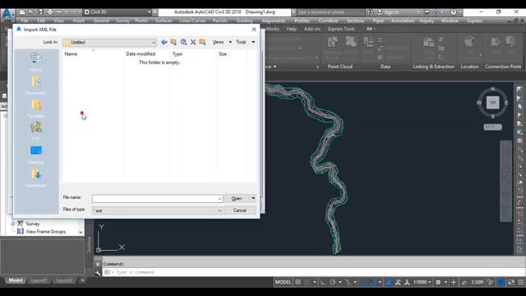Click the Workspace switching gear in status bar
This screenshot has height=296, width=526.
click(x=438, y=282)
